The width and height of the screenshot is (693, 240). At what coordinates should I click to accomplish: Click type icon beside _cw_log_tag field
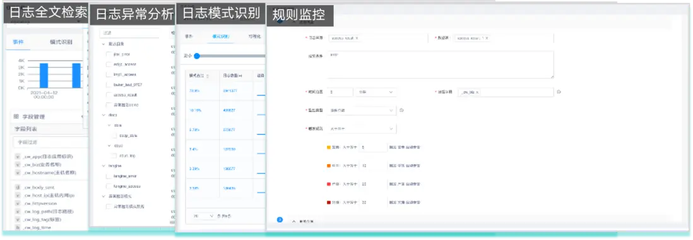18,219
